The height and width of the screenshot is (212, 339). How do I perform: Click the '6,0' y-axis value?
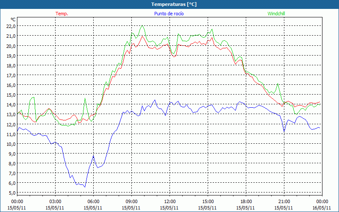coord(13,183)
